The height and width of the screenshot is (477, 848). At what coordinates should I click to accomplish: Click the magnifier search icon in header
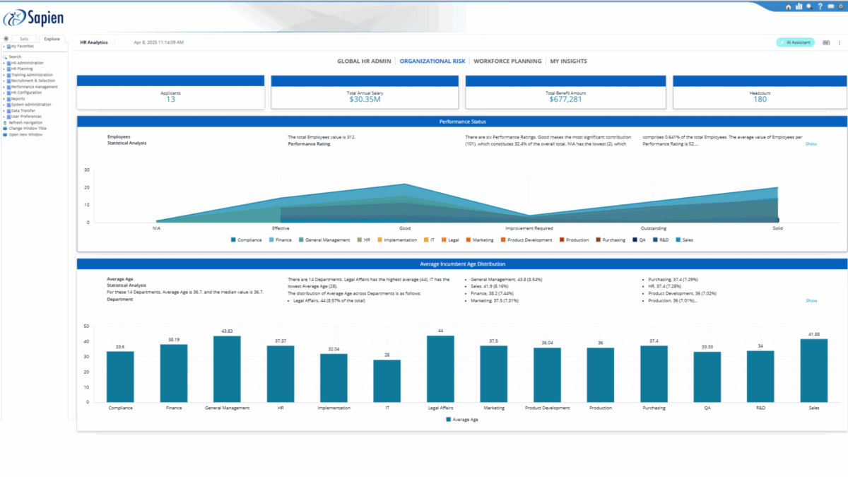(809, 6)
